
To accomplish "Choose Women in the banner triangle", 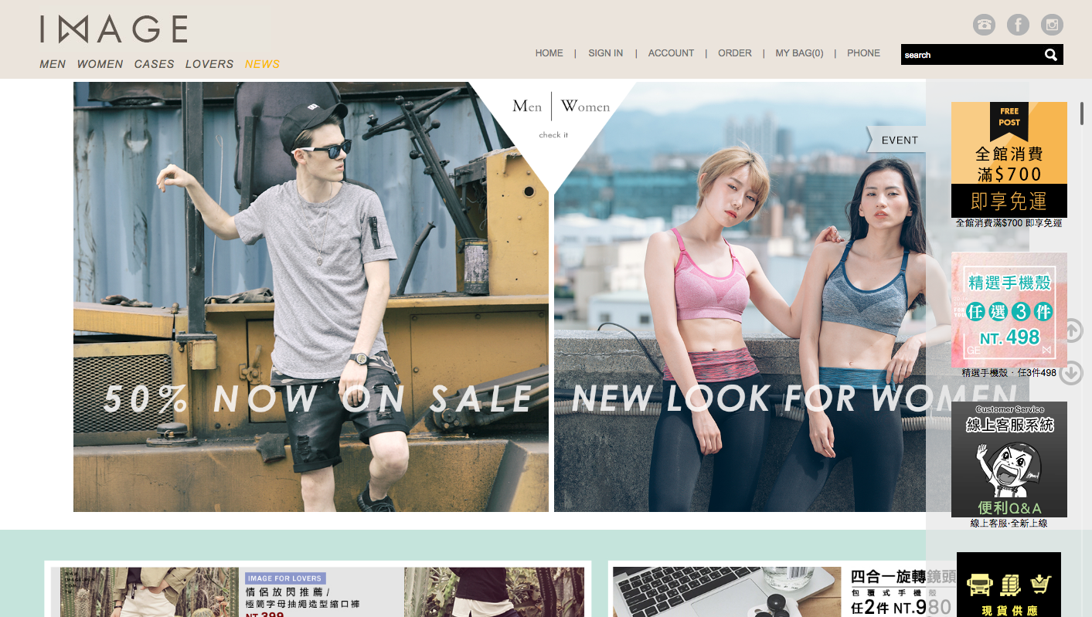I will tap(585, 107).
